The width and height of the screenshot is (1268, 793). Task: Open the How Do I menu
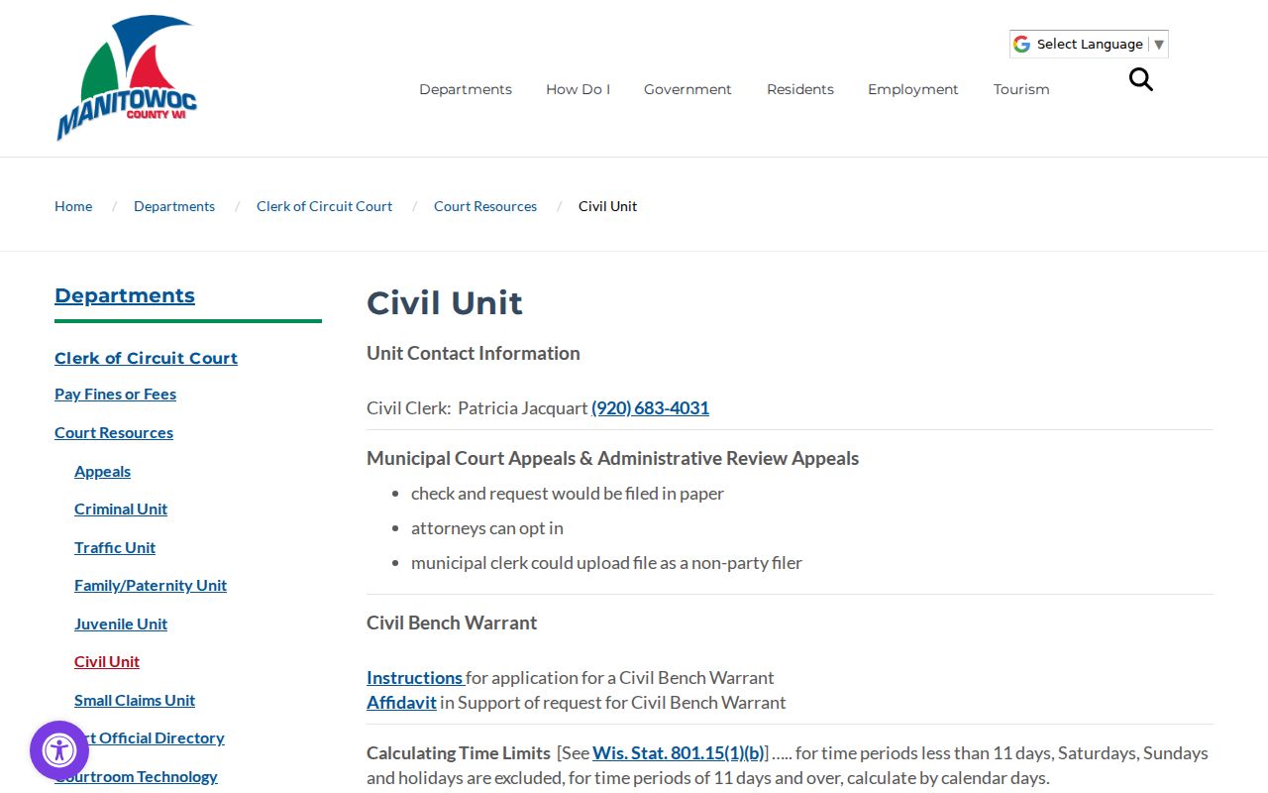tap(578, 89)
